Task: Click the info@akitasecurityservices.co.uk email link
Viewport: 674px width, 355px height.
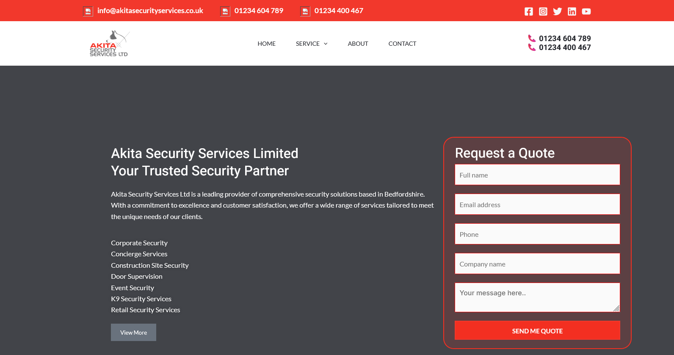Action: (x=150, y=11)
